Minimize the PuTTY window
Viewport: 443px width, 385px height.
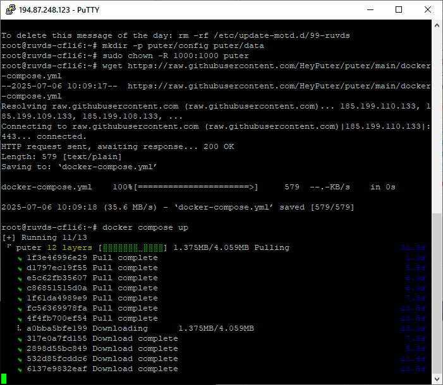point(370,9)
